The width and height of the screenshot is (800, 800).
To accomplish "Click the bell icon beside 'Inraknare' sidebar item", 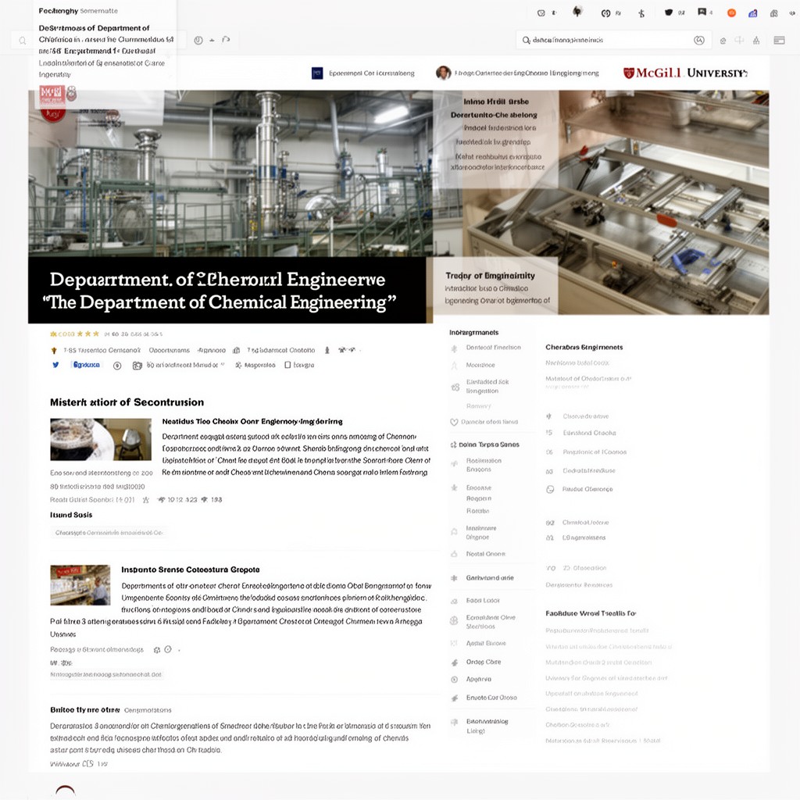I will coord(454,532).
